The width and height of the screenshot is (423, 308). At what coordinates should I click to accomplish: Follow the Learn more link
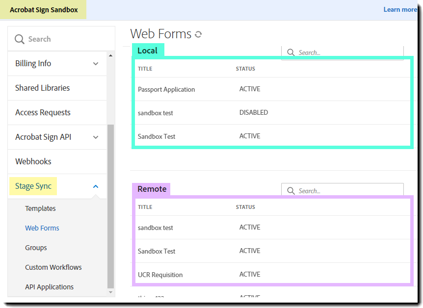click(399, 10)
